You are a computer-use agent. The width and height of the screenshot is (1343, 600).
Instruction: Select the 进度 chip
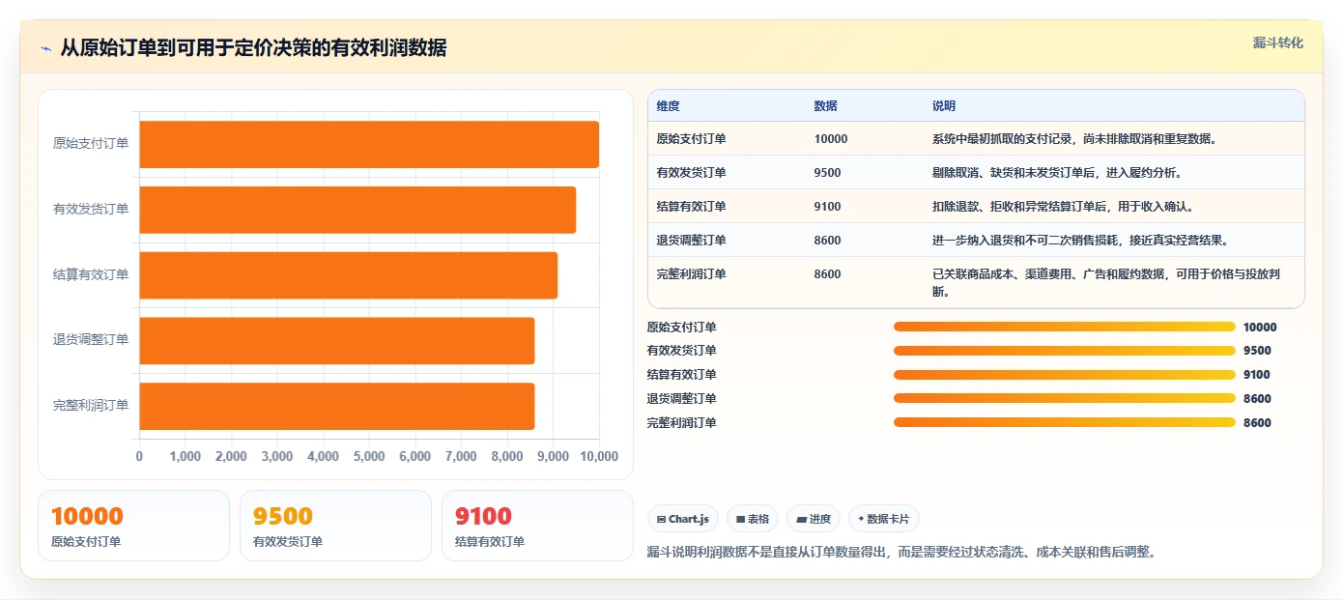(x=814, y=519)
